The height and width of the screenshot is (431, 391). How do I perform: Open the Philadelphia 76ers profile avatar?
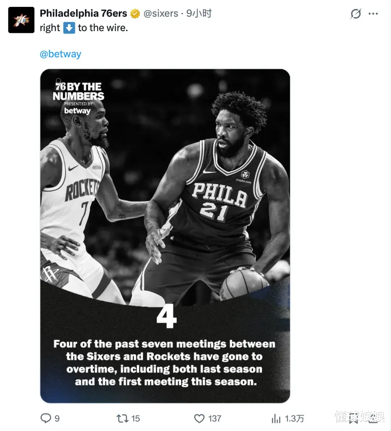[x=21, y=20]
